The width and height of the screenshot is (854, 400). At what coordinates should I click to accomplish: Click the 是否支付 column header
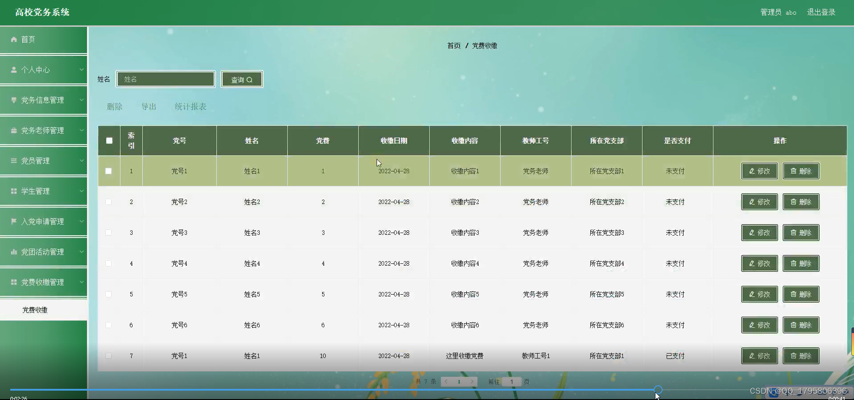[677, 141]
